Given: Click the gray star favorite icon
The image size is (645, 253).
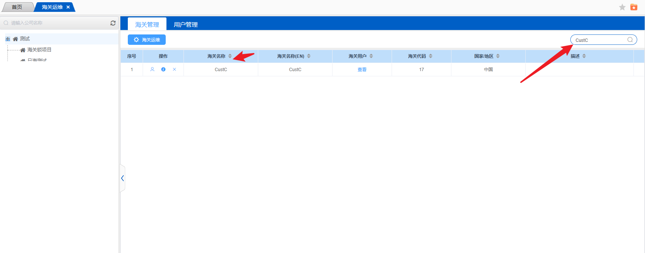Looking at the screenshot, I should click(x=622, y=7).
